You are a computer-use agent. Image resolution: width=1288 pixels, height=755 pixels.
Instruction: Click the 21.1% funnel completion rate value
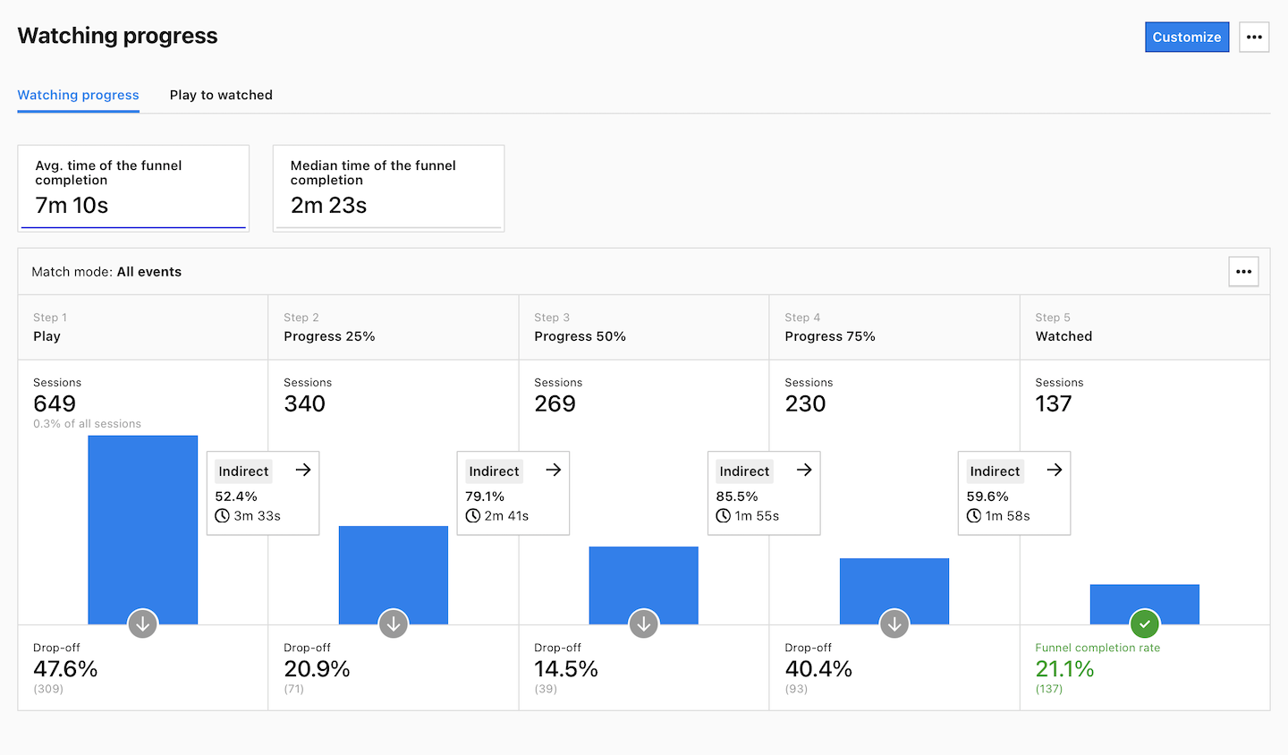[x=1065, y=669]
